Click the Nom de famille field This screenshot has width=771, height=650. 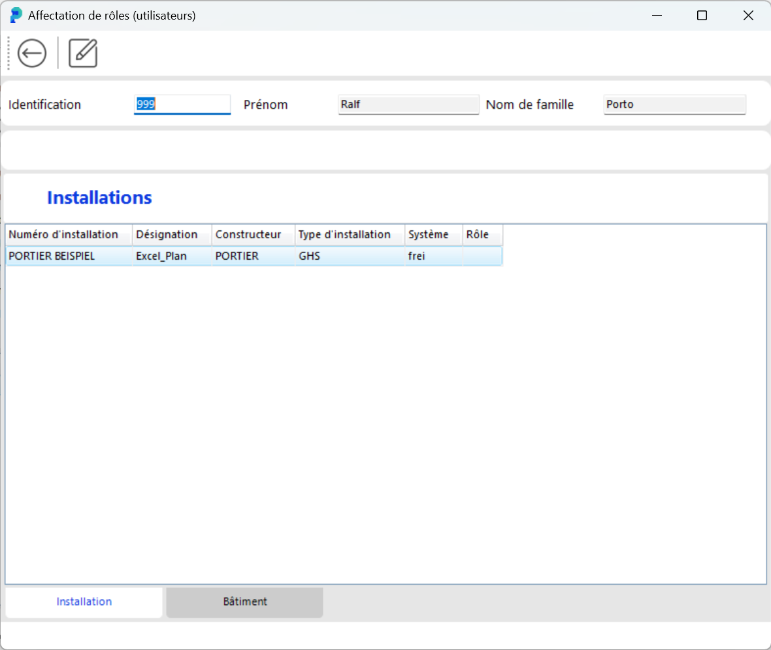pyautogui.click(x=674, y=104)
